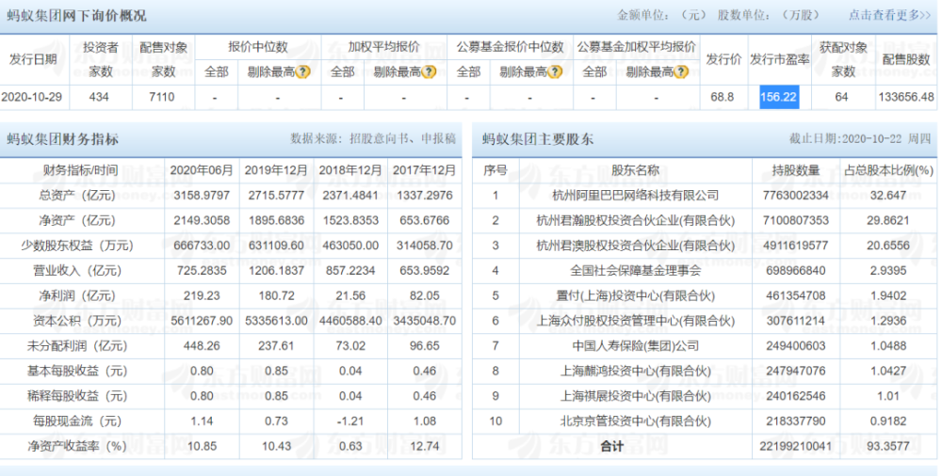Click total shares 22199210041
The width and height of the screenshot is (942, 476).
[x=795, y=447]
